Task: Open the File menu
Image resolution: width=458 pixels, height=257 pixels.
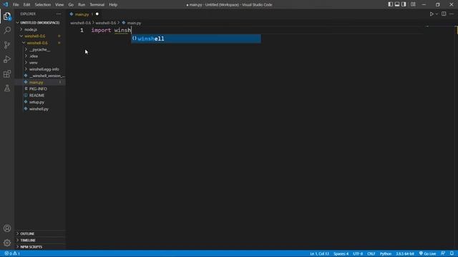Action: 16,5
